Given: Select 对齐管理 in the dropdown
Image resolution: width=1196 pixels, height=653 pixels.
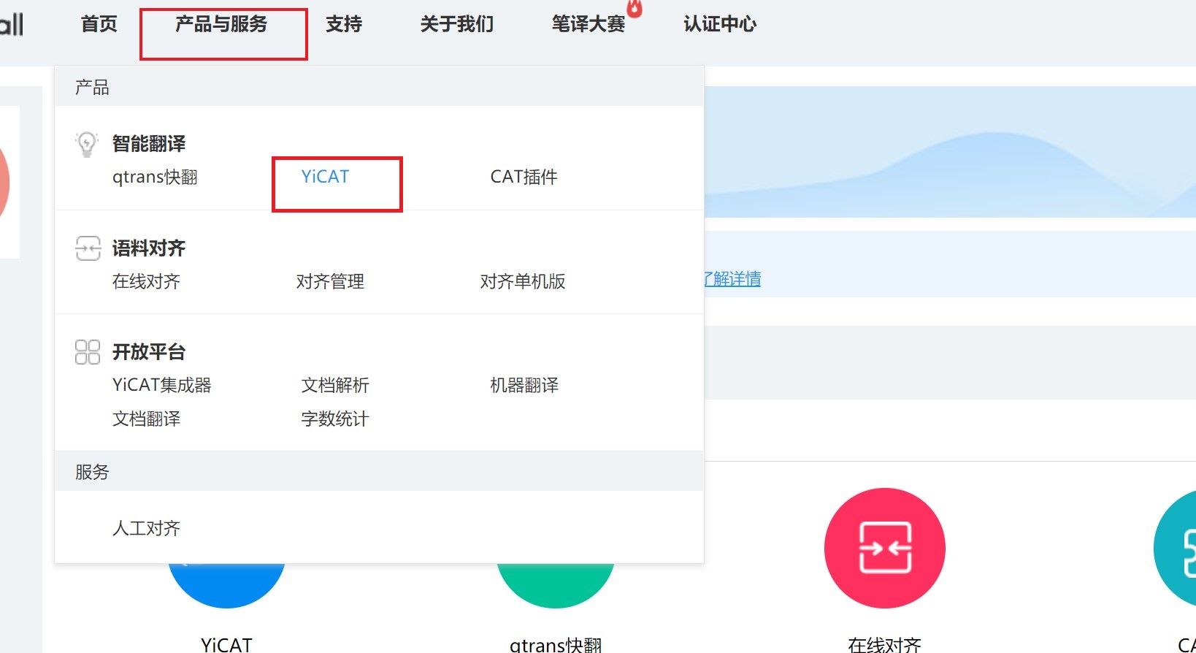Looking at the screenshot, I should tap(330, 281).
